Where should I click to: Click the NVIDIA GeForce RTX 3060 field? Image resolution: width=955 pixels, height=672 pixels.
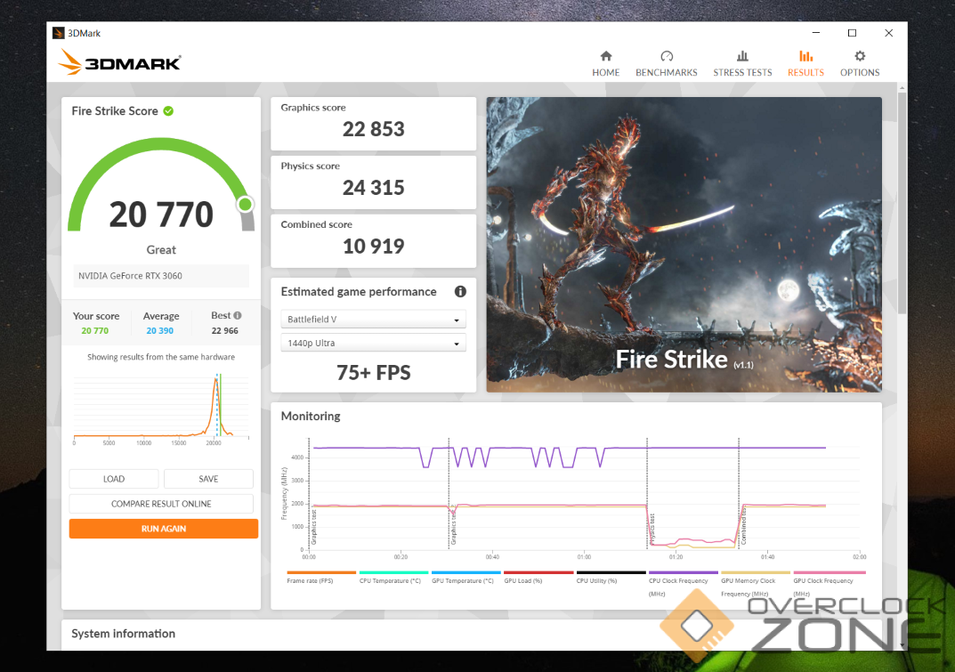(x=161, y=275)
